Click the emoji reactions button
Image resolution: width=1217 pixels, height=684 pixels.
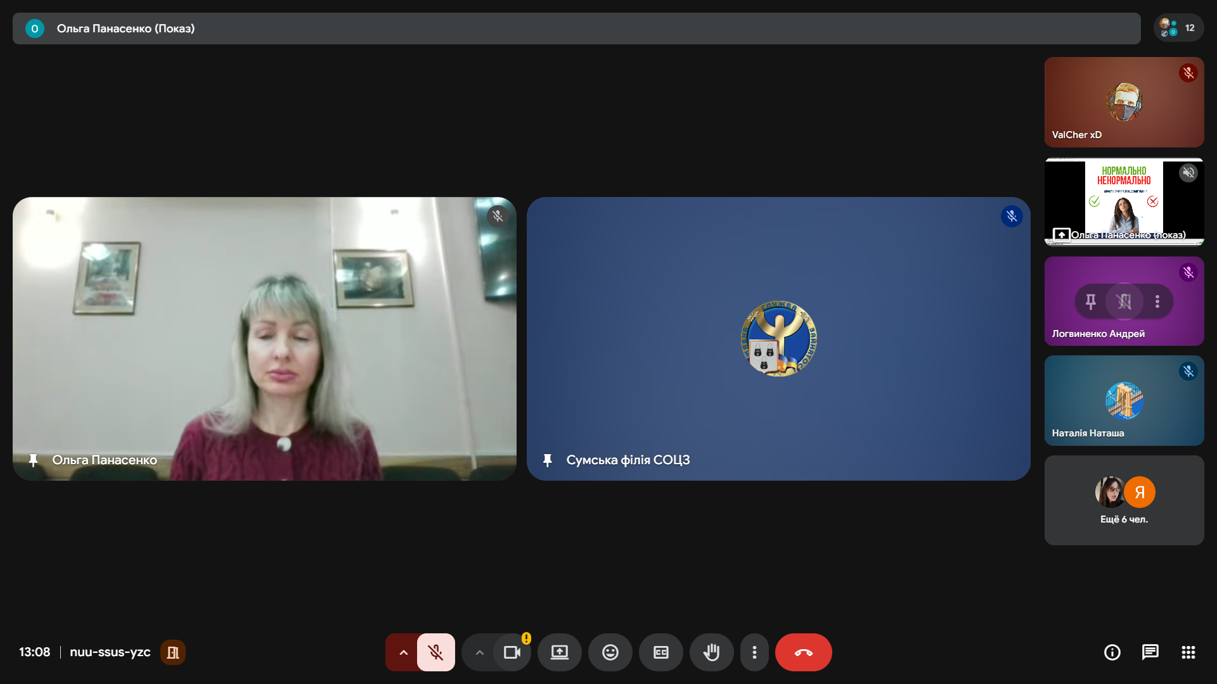point(610,652)
